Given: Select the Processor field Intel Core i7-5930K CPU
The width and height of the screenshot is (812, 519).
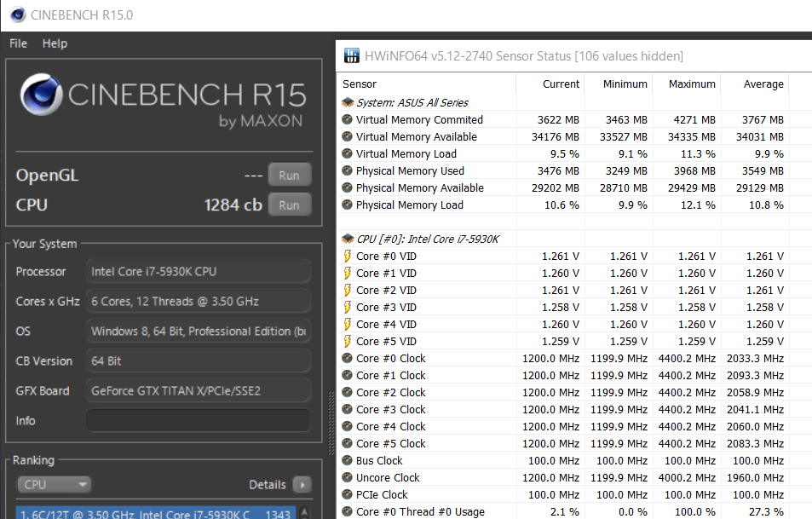Looking at the screenshot, I should point(199,271).
